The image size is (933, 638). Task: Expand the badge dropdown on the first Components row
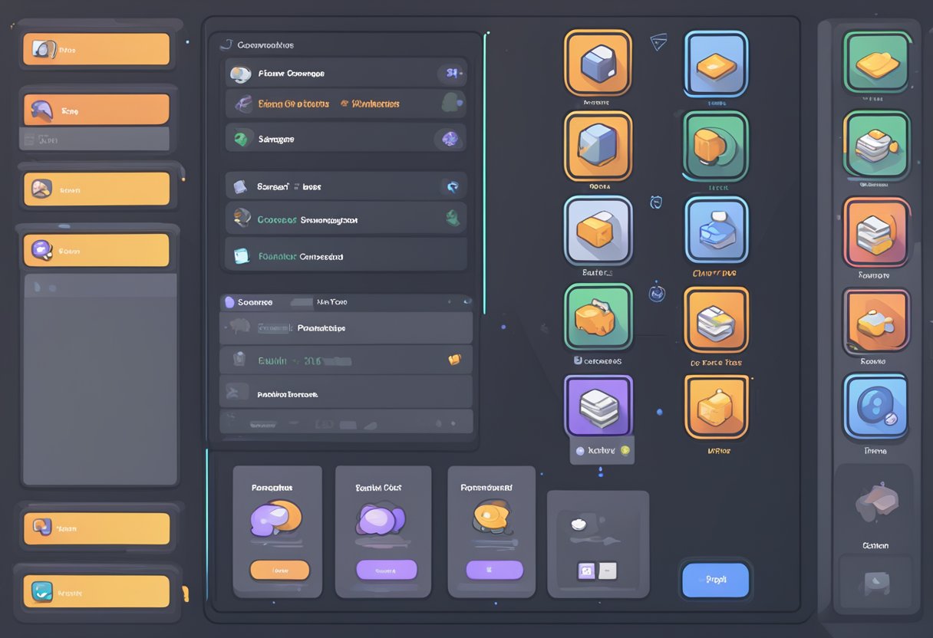pos(451,74)
